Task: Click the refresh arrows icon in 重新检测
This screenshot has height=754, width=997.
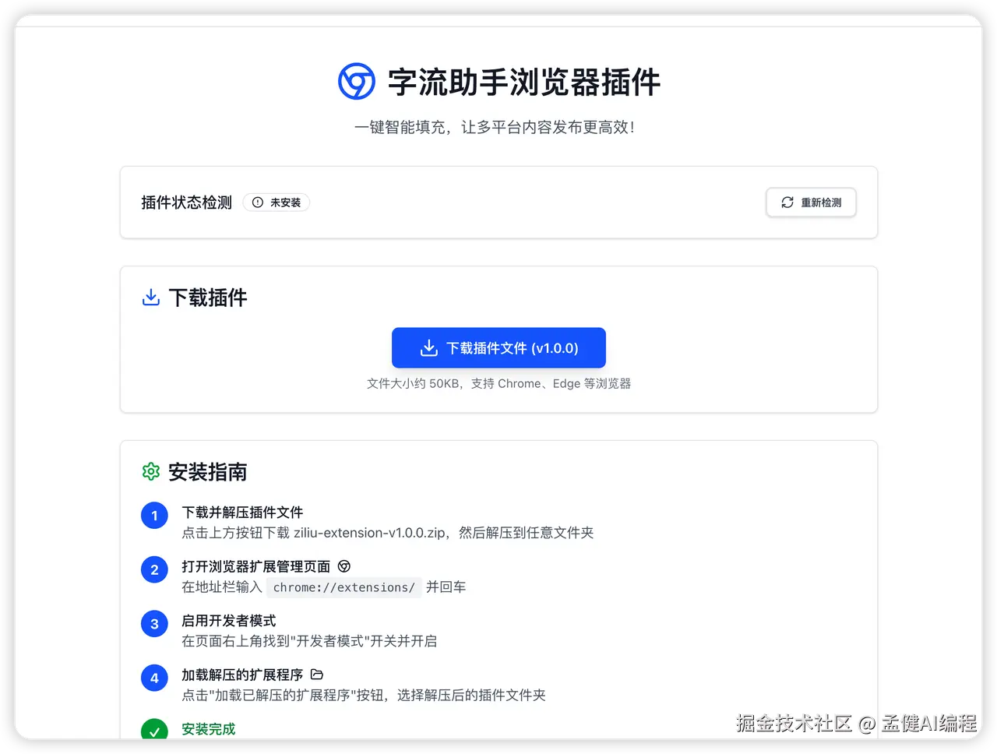Action: [787, 203]
